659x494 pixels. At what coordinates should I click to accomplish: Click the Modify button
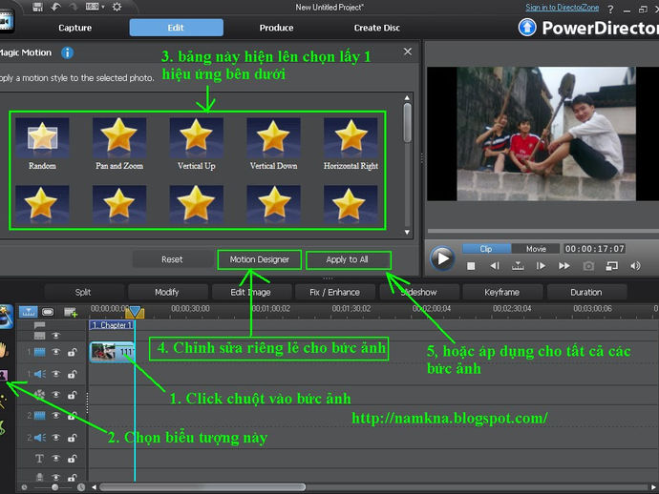click(167, 292)
